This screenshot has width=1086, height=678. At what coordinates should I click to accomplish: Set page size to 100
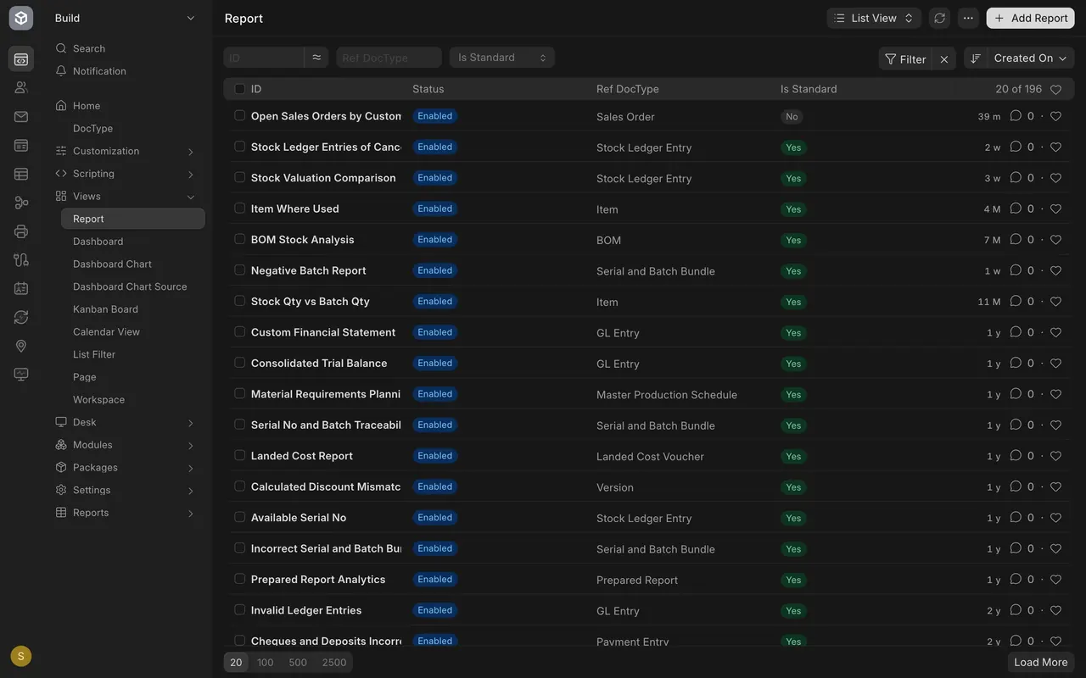coord(266,663)
